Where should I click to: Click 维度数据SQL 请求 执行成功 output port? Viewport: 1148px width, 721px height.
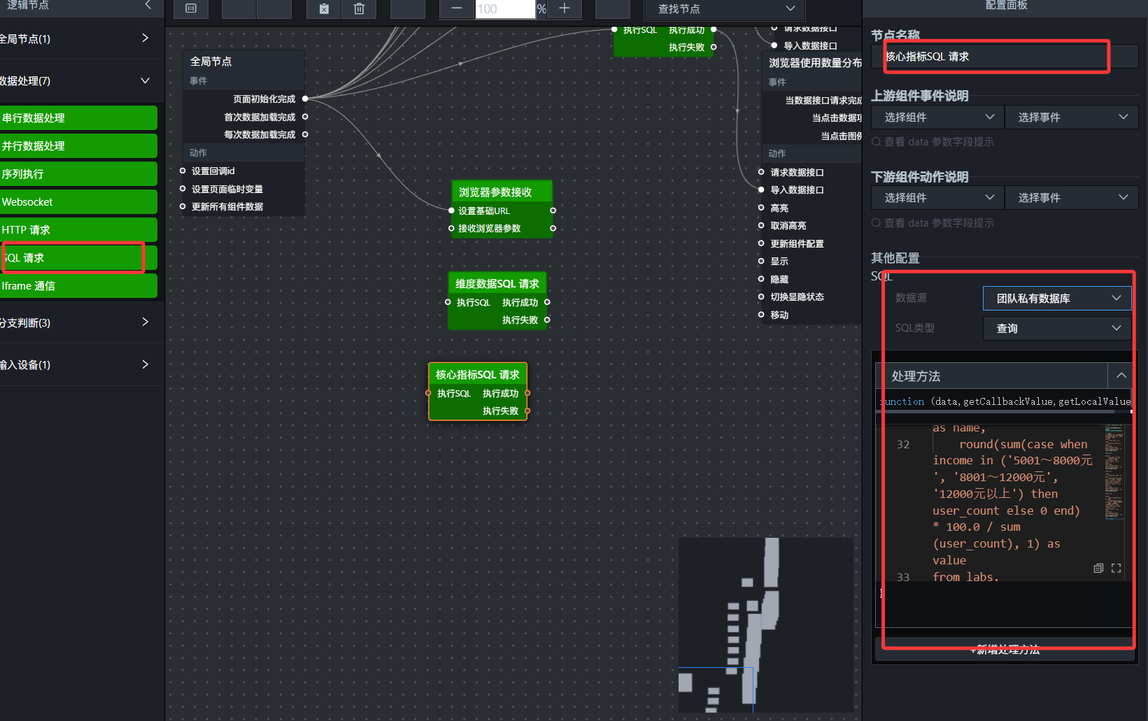(x=547, y=302)
